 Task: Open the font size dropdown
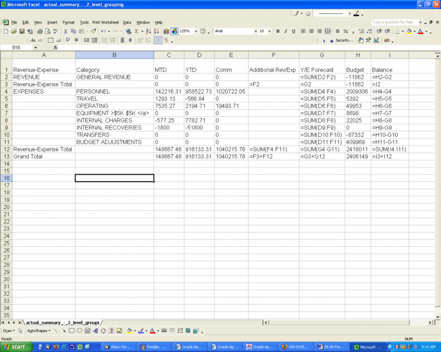270,31
